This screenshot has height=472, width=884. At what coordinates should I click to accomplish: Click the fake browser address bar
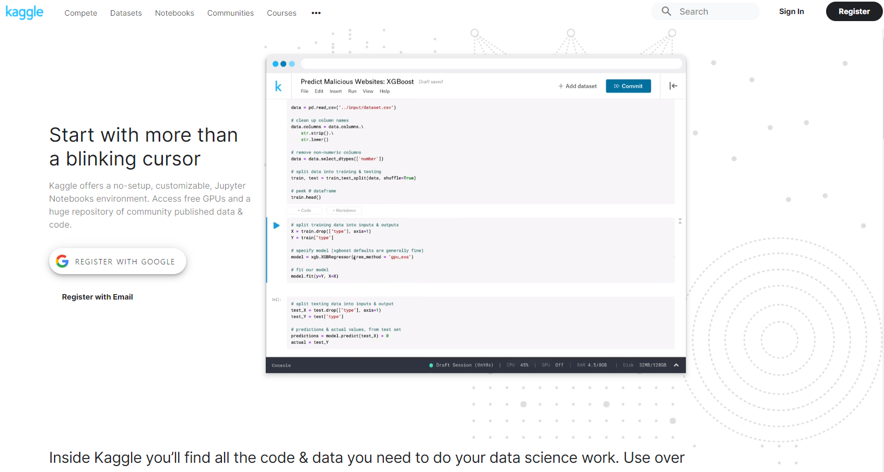pos(491,64)
